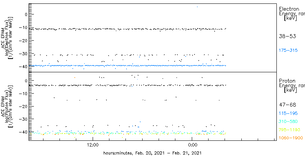This screenshot has width=305, height=156.
Task: Click the orange 1060-1900 proton energy label
Action: pos(291,138)
